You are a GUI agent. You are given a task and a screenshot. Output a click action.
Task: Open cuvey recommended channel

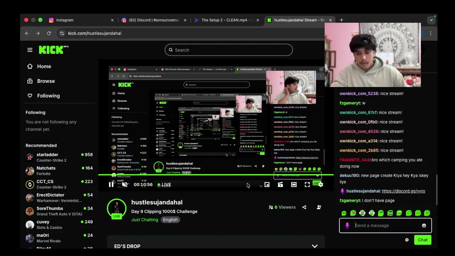point(59,224)
